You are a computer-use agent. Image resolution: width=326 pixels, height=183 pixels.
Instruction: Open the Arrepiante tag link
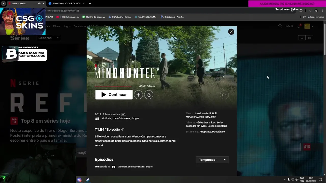click(205, 132)
